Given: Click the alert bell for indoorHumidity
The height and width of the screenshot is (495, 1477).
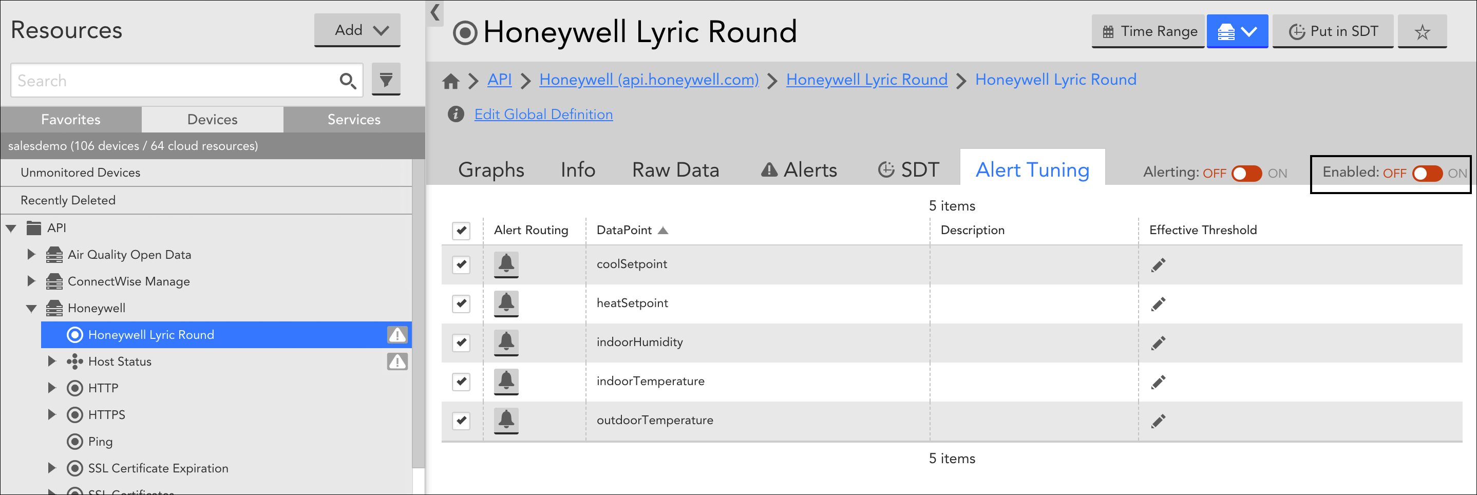Looking at the screenshot, I should pyautogui.click(x=506, y=342).
